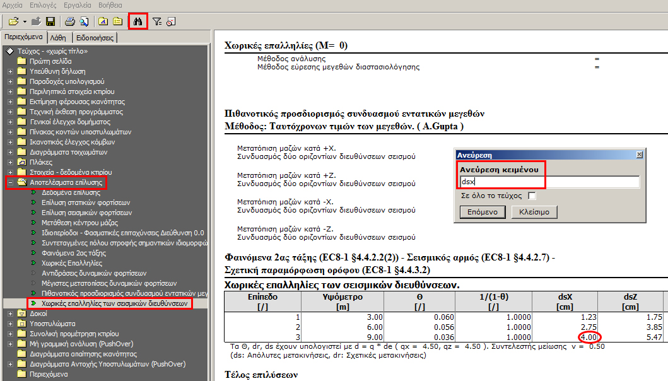Click the open folder toolbar icon

coord(13,21)
